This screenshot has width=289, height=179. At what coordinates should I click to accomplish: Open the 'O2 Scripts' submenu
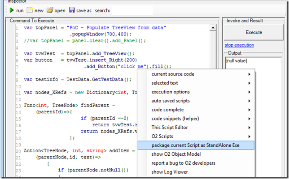(x=196, y=136)
